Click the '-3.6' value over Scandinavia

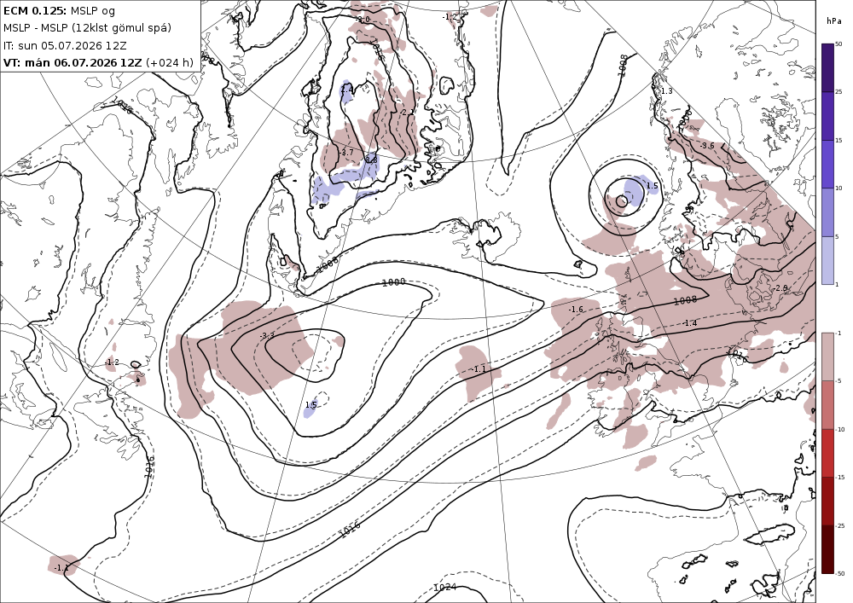(706, 146)
